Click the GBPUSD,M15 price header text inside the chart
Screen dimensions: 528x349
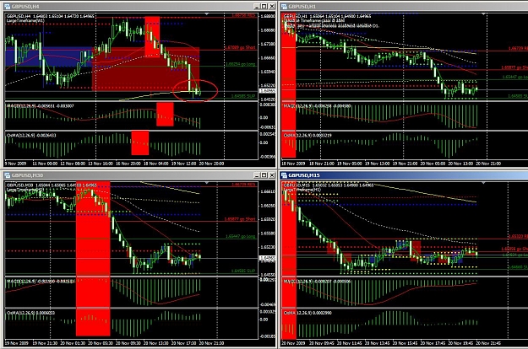pos(327,185)
